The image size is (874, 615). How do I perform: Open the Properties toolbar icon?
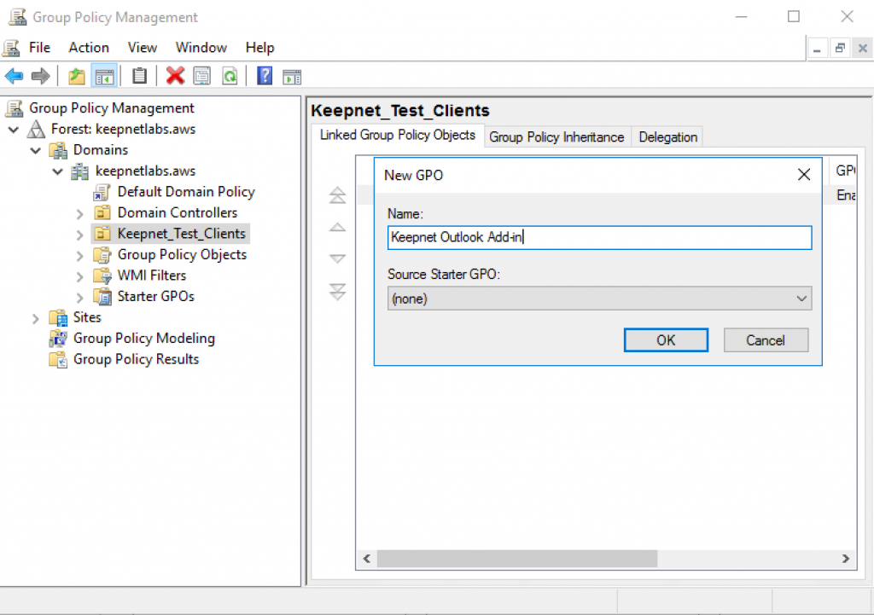pyautogui.click(x=201, y=76)
